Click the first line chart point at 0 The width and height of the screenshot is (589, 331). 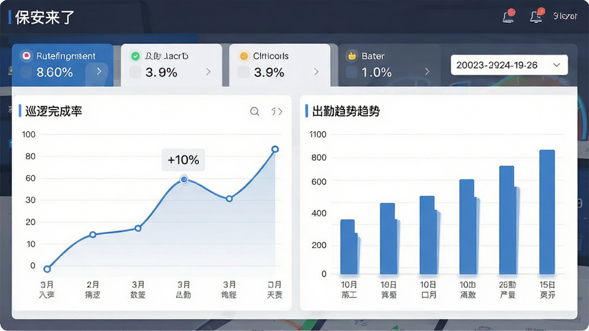pyautogui.click(x=47, y=269)
